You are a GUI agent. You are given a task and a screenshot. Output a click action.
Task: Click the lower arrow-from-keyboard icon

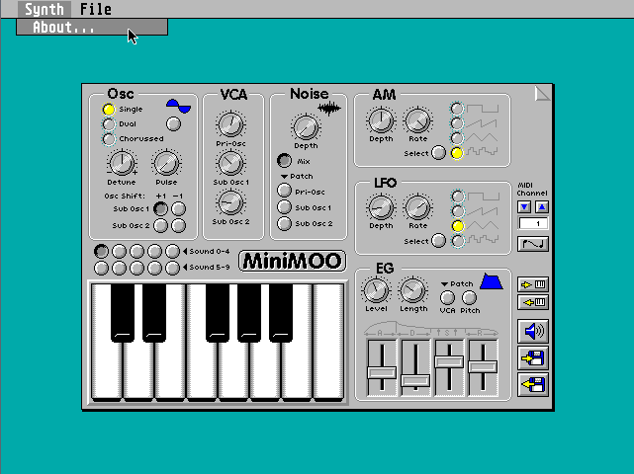click(533, 302)
